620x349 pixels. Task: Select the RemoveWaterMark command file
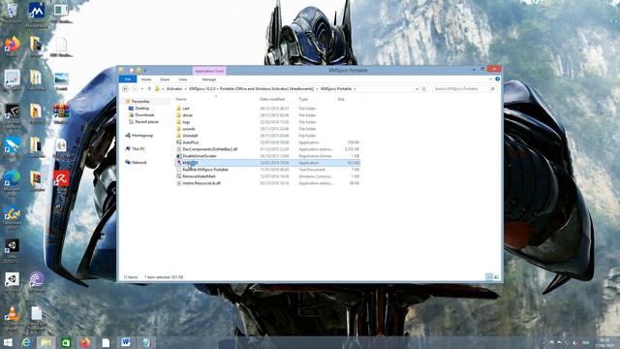point(199,176)
